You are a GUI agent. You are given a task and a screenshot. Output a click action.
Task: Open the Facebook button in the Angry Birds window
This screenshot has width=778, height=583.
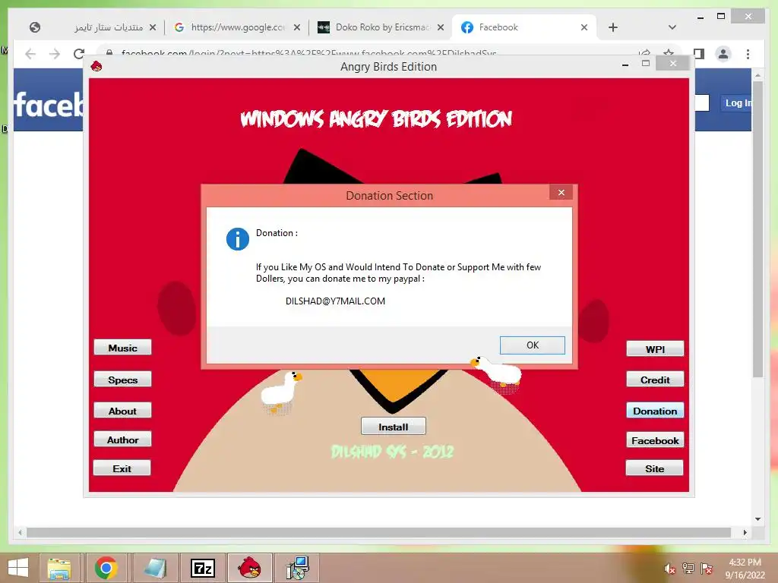(x=655, y=440)
